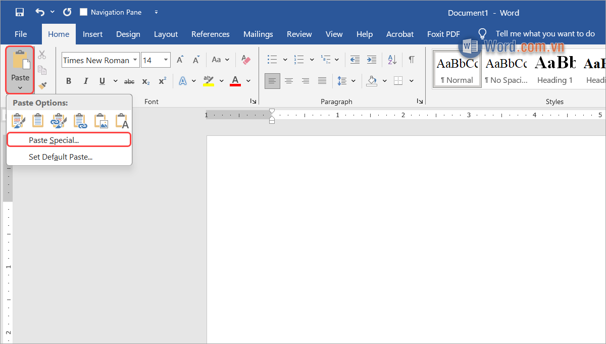The width and height of the screenshot is (606, 344).
Task: Click Clear All Formatting eraser icon
Action: pos(246,60)
